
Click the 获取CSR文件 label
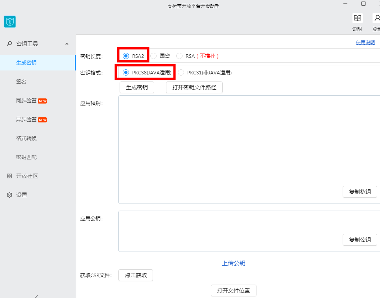(x=96, y=276)
